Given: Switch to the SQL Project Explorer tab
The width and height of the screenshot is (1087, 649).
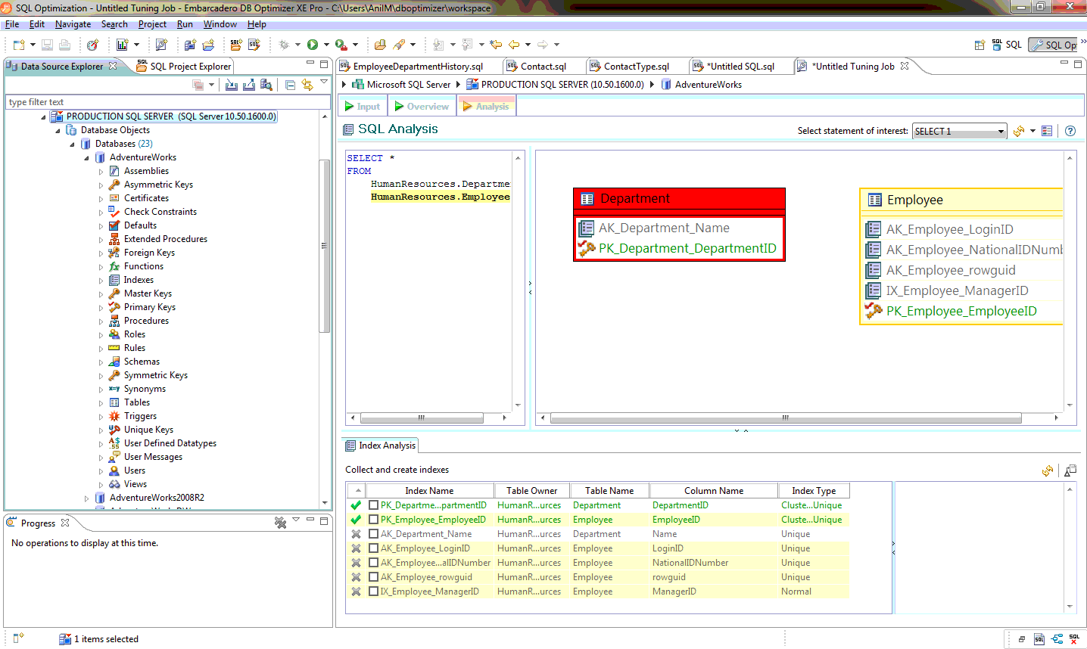Looking at the screenshot, I should tap(184, 67).
